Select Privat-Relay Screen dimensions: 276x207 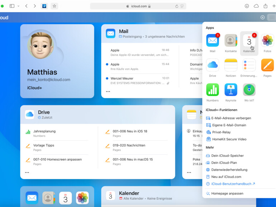click(x=218, y=132)
